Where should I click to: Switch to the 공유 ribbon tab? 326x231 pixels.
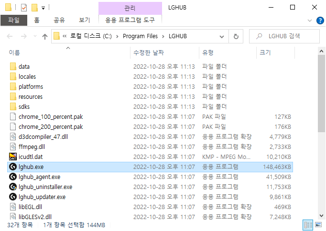pyautogui.click(x=59, y=21)
